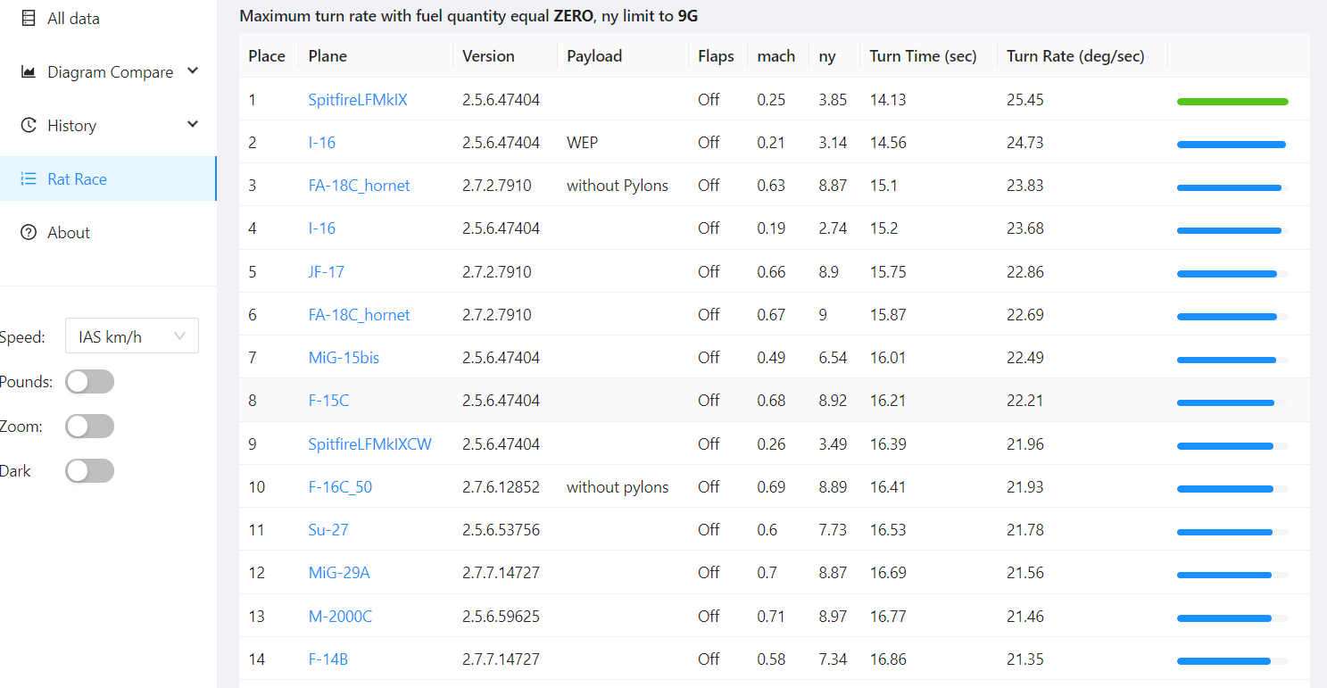The width and height of the screenshot is (1327, 688).
Task: Click the version 2.7.6.12852 cell
Action: click(502, 487)
